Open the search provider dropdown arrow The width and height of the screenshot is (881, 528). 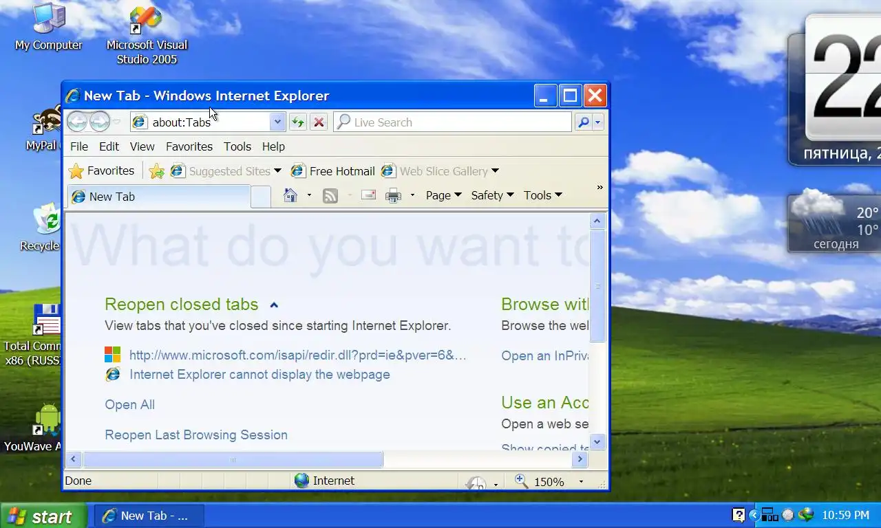597,122
